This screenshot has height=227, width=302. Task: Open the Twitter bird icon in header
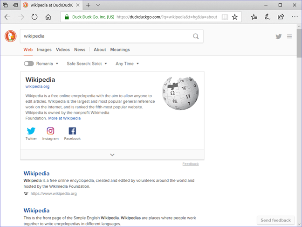click(279, 36)
